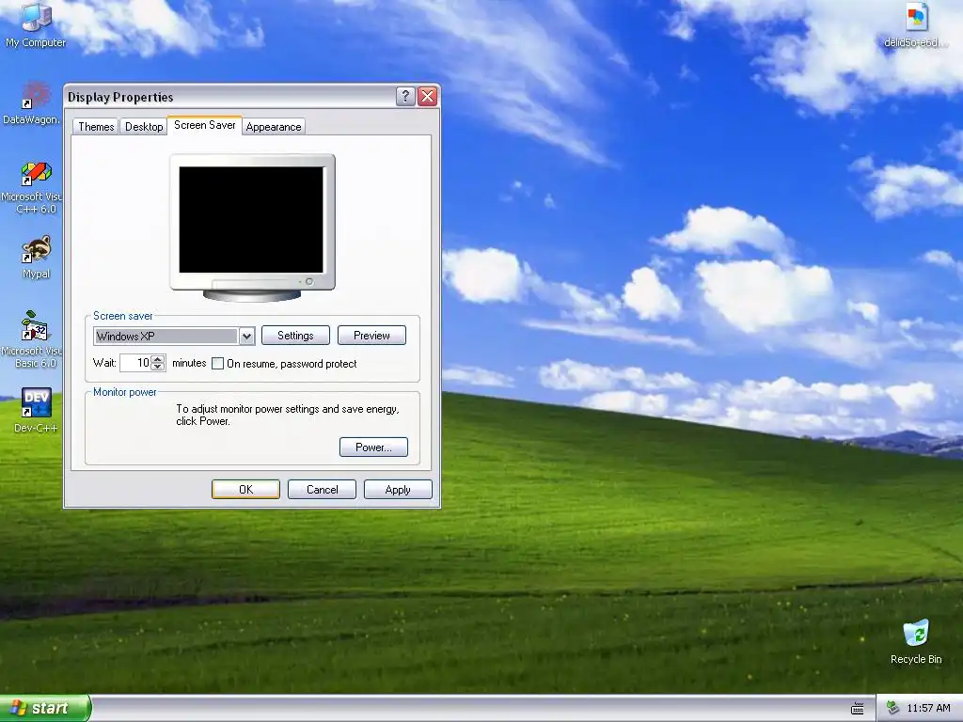Image resolution: width=963 pixels, height=722 pixels.
Task: Click the screen saver preview monitor
Action: click(x=252, y=228)
